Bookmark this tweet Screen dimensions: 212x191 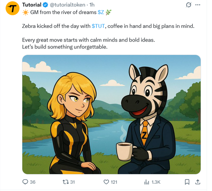pyautogui.click(x=187, y=182)
